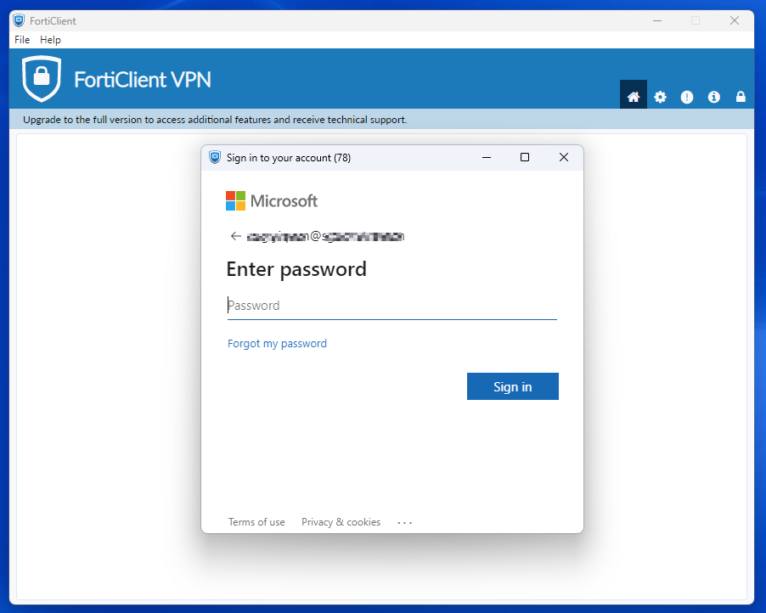
Task: Click the FortiClient shield logo
Action: (x=40, y=77)
